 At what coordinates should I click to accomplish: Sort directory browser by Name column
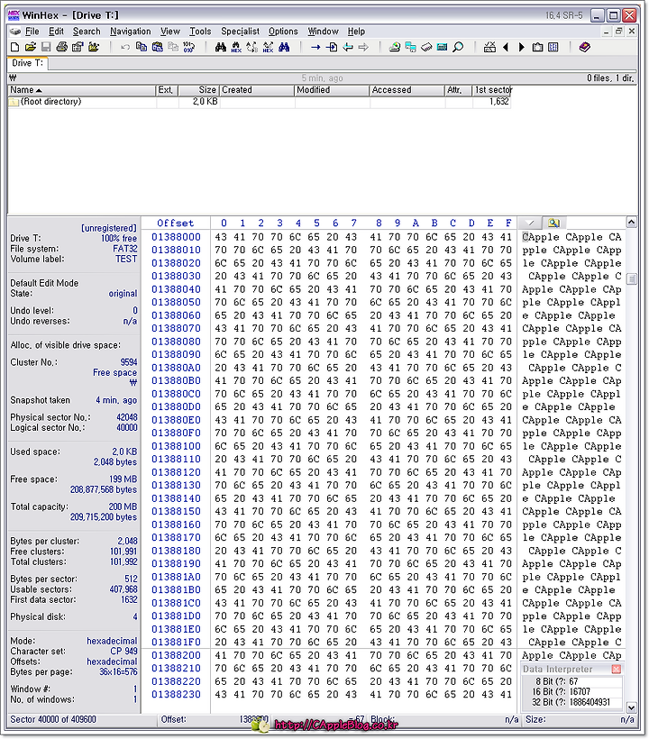pyautogui.click(x=82, y=90)
